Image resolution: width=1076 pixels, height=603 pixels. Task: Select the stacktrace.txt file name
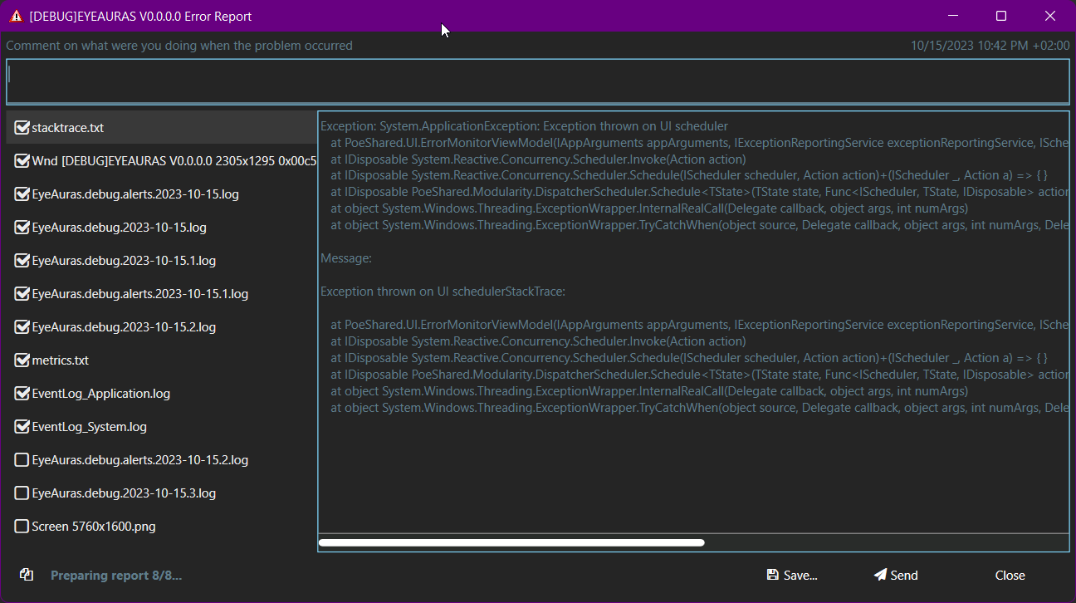[x=67, y=128]
